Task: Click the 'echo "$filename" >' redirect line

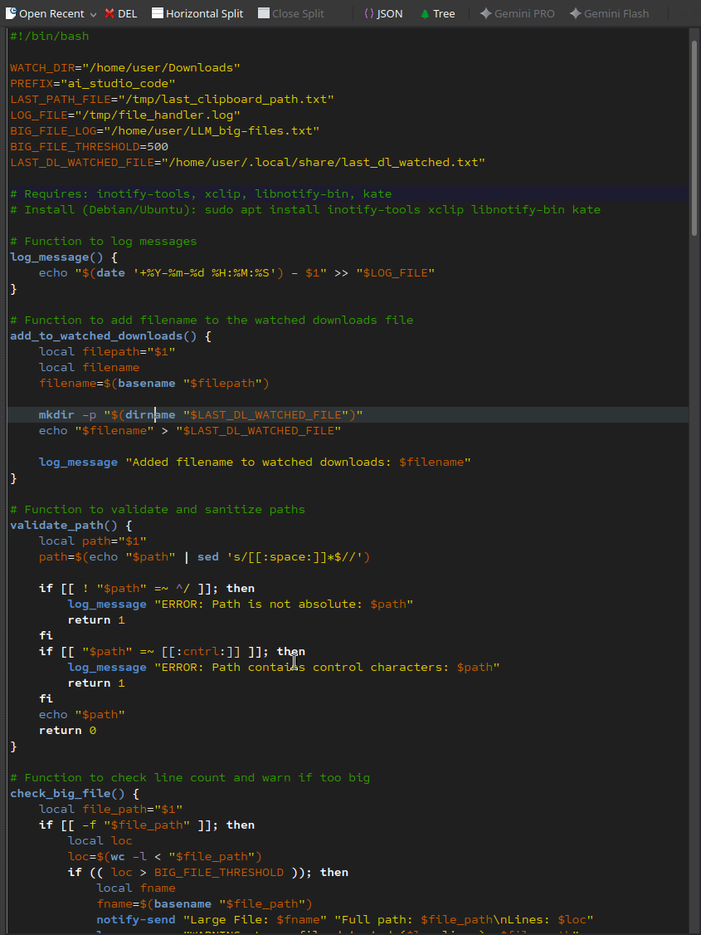Action: pos(190,430)
